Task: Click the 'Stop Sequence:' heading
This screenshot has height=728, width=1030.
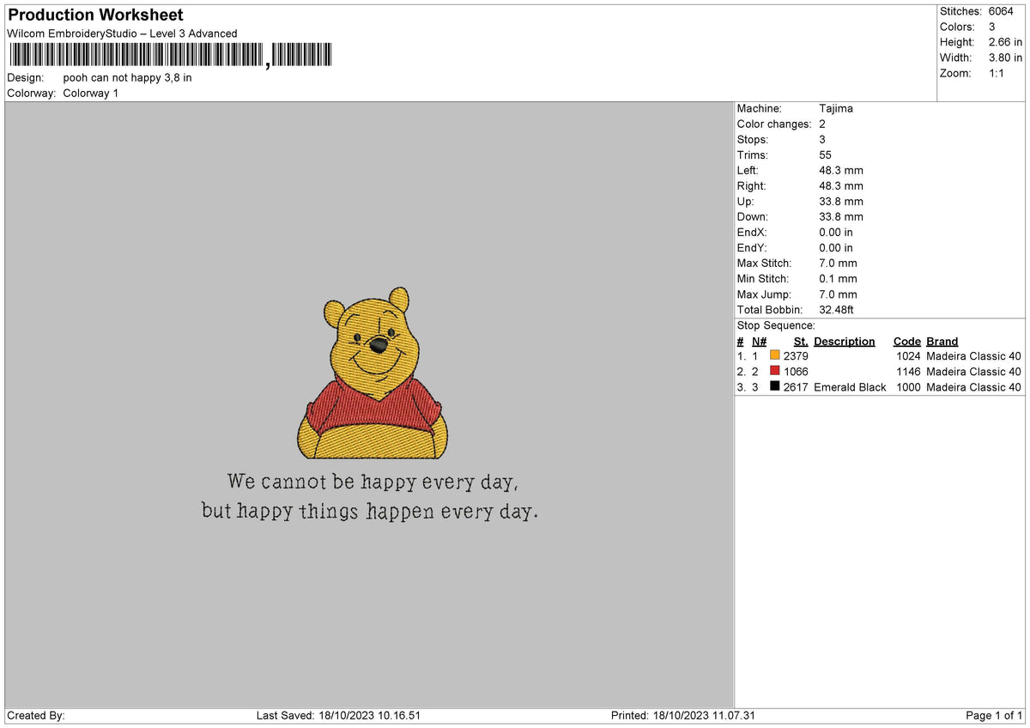Action: 776,325
